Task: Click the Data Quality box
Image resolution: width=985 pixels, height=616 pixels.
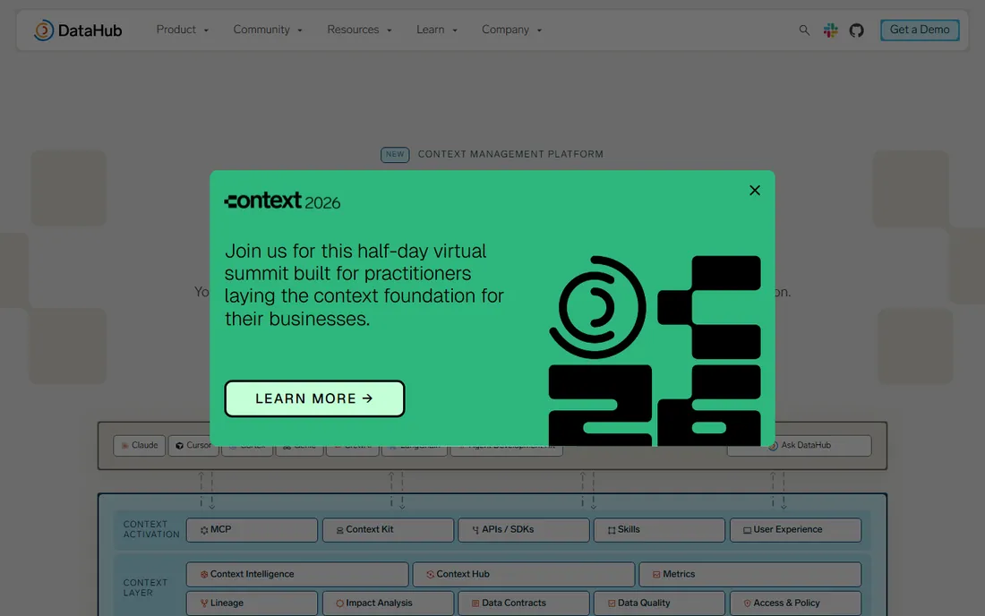Action: click(x=659, y=603)
